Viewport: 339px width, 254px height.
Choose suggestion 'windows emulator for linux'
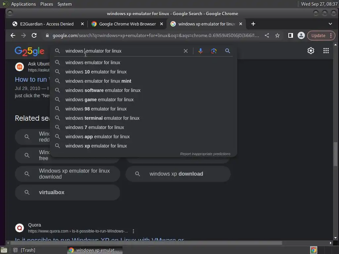pyautogui.click(x=144, y=63)
